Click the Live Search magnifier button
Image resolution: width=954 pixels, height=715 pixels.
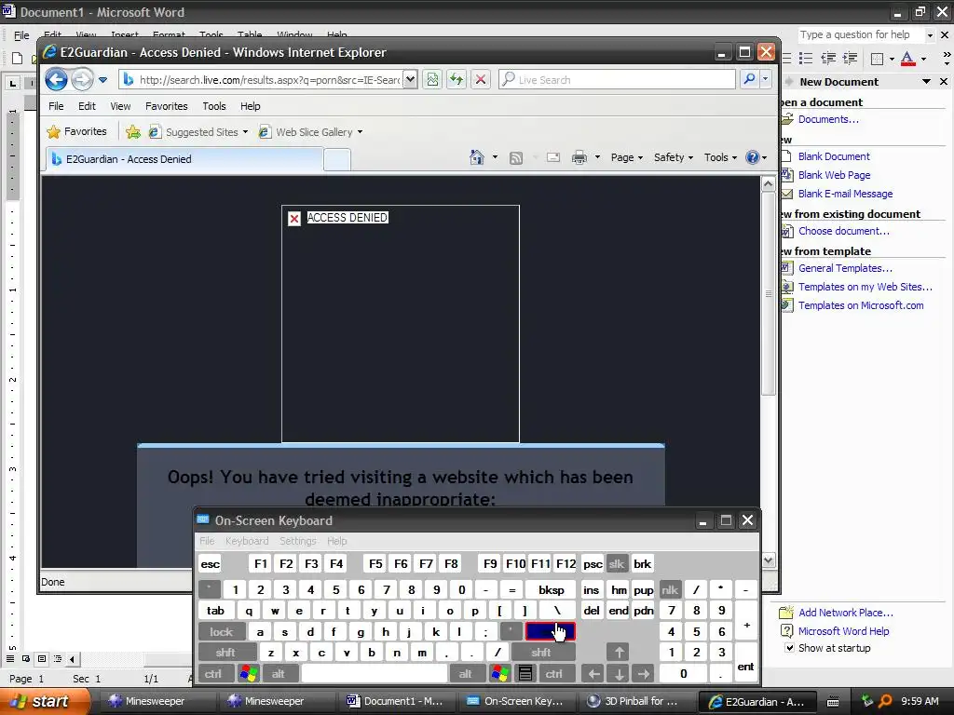tap(750, 79)
